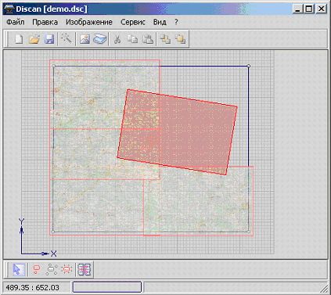Select the red crosshair fragment tool
331x295 pixels.
point(67,269)
